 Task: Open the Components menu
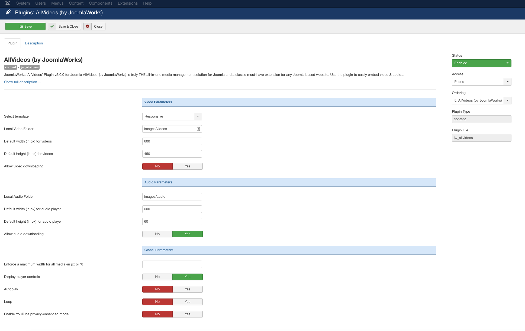101,3
